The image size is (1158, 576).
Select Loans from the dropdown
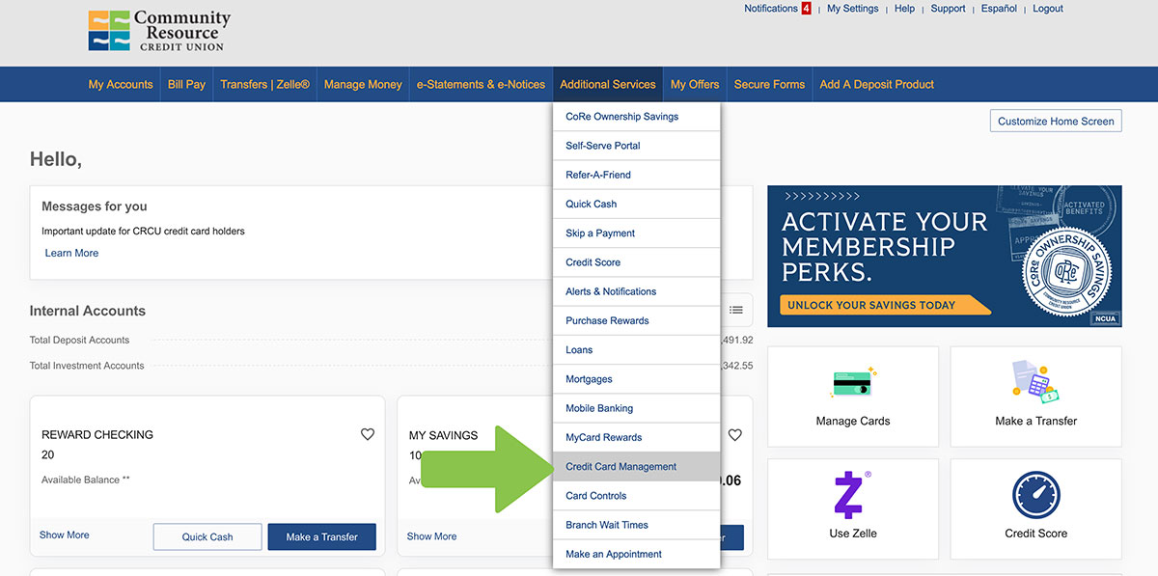coord(637,350)
